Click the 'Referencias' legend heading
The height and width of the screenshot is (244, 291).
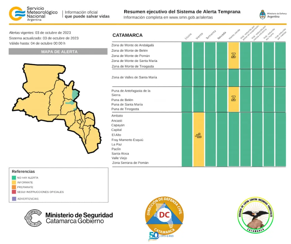23,172
